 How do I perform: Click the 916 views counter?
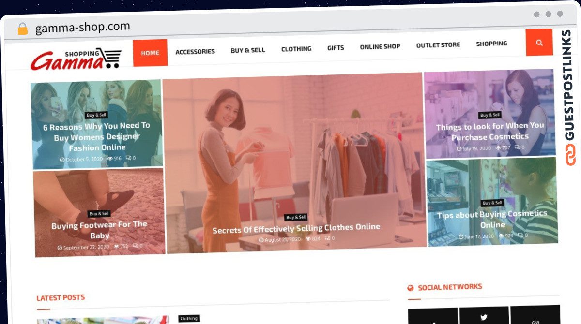click(114, 158)
